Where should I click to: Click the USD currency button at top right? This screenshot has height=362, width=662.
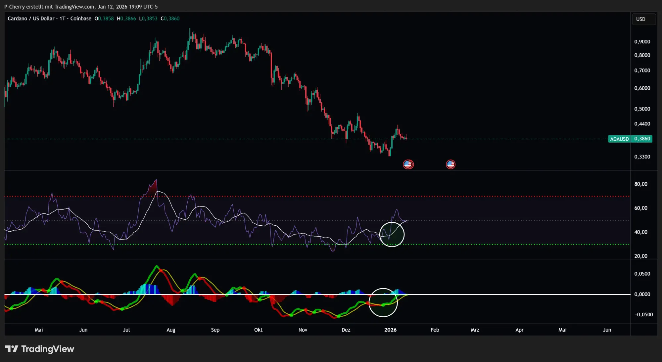[643, 19]
